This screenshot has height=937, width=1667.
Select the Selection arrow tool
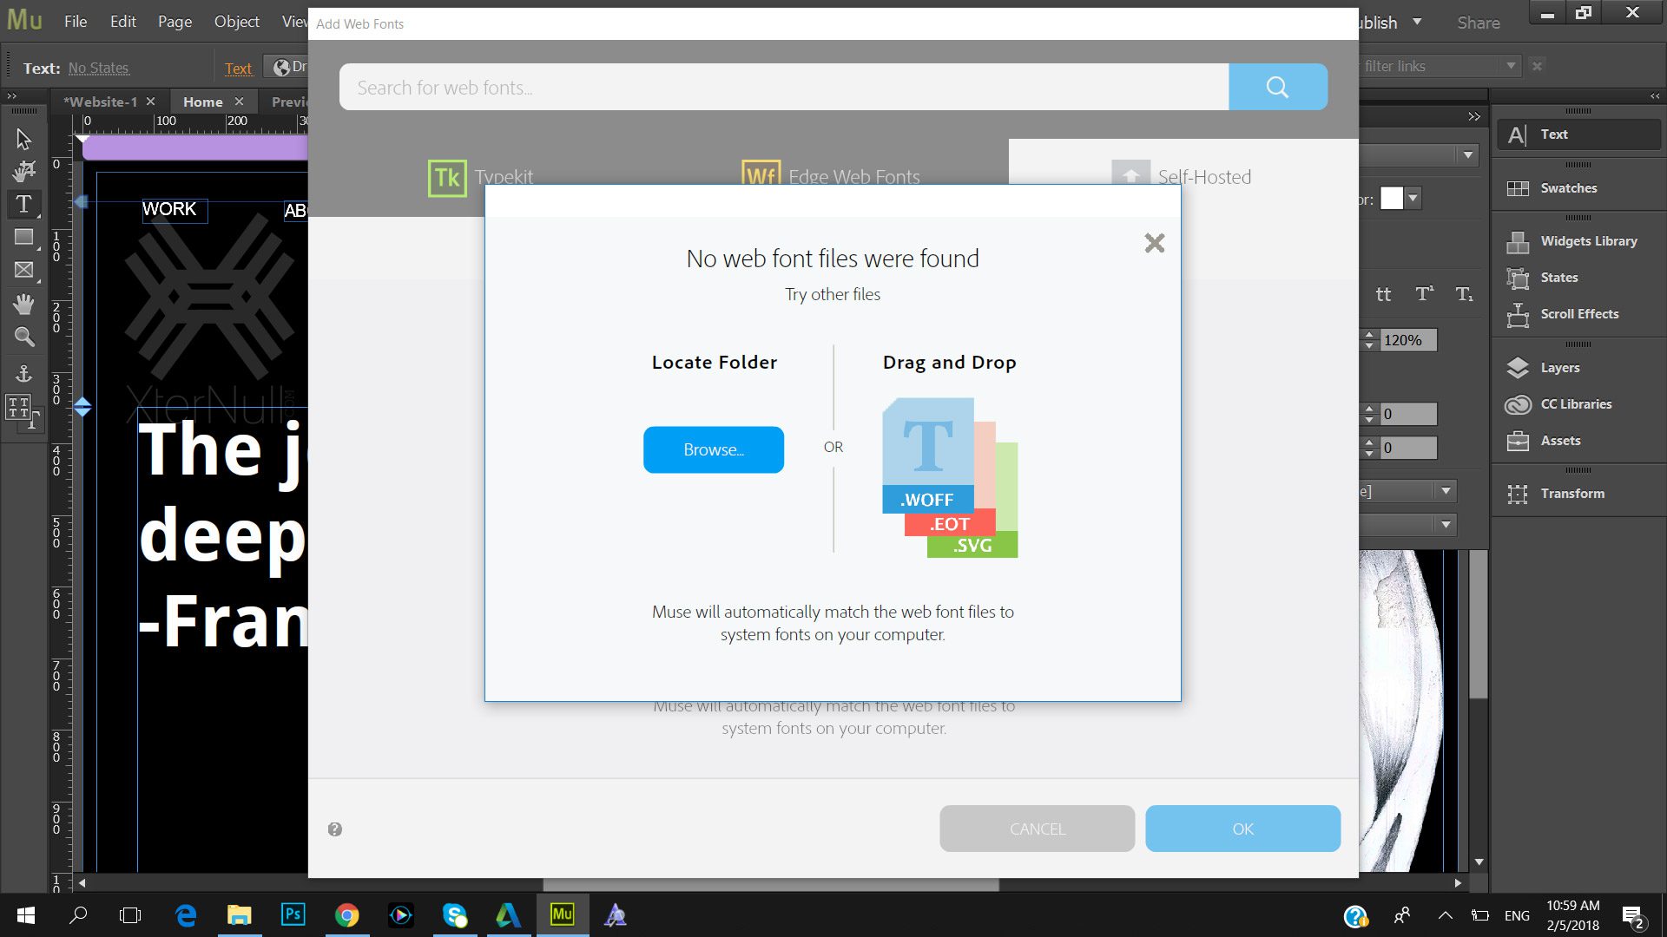tap(23, 139)
